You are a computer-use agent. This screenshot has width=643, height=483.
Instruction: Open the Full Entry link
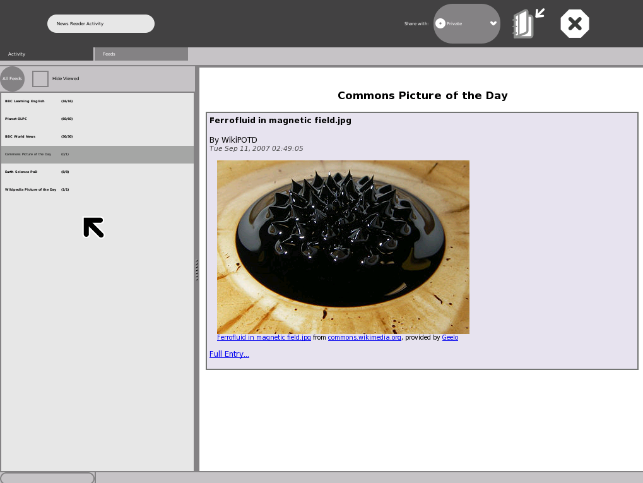(x=229, y=354)
